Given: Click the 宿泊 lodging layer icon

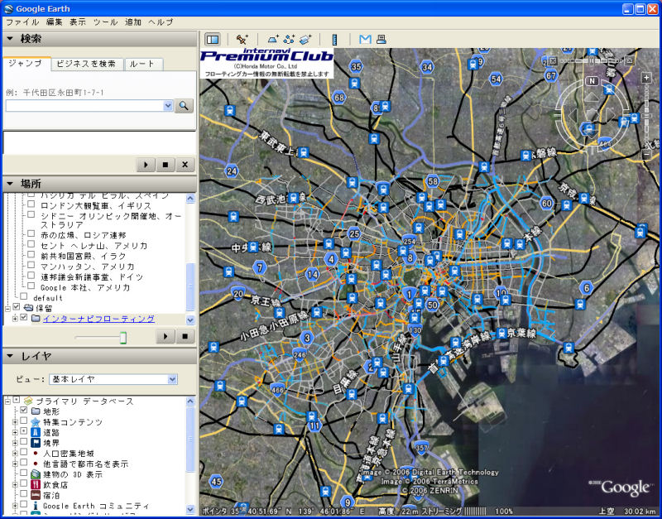Looking at the screenshot, I should click(x=36, y=495).
